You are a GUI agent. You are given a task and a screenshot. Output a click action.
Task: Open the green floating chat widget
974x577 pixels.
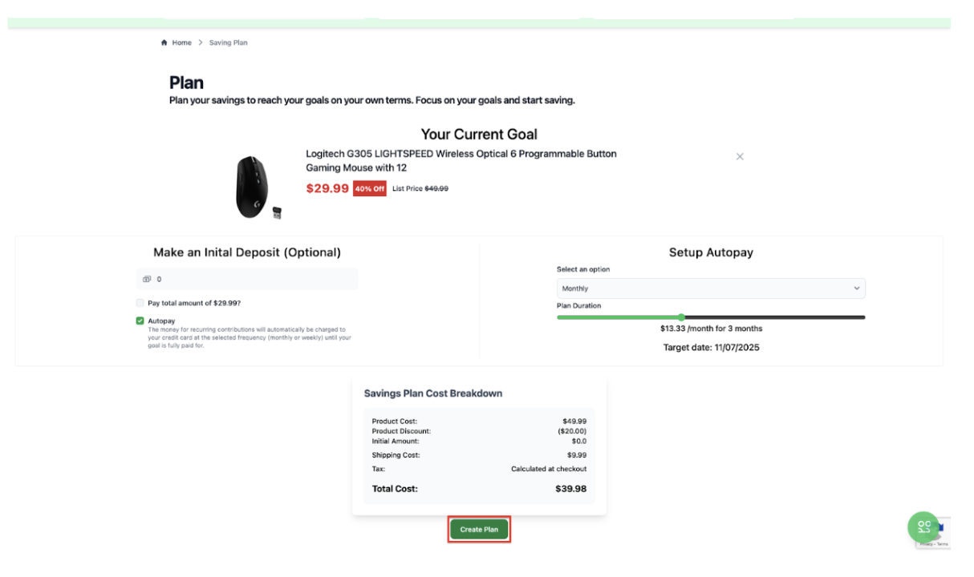pos(923,527)
